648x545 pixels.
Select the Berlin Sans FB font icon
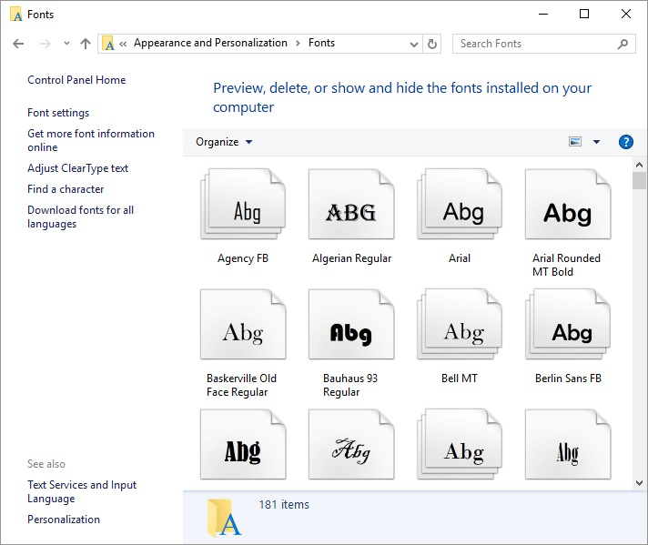coord(568,324)
